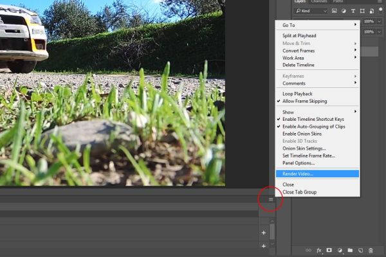Click the timeline scrollbar up arrow
Screen dimensions: 386x257
coord(272,221)
